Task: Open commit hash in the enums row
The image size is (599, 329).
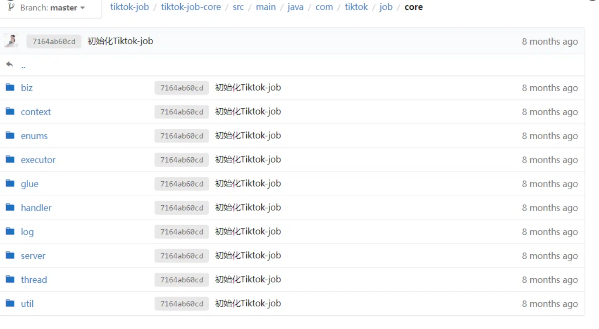Action: click(182, 136)
